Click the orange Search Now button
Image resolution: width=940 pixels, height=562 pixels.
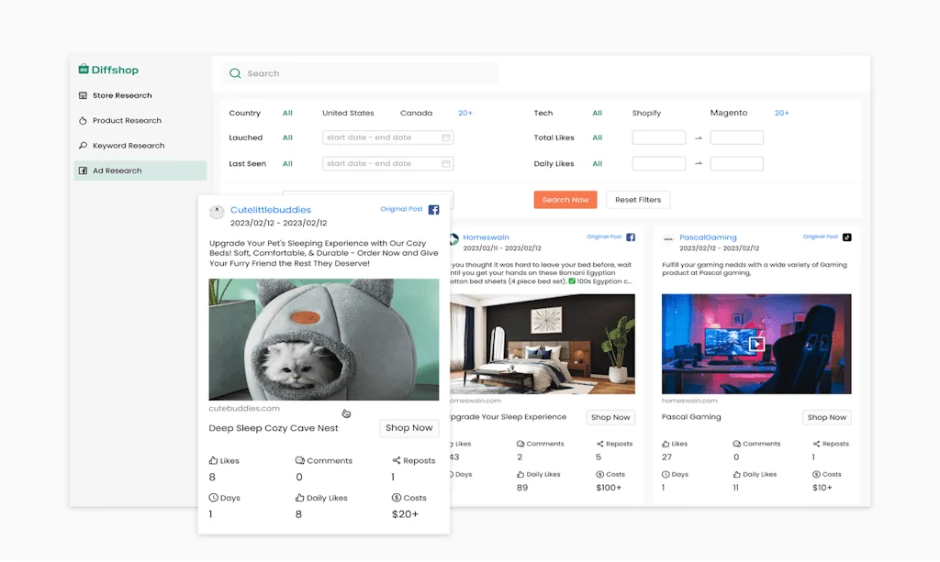(x=565, y=199)
